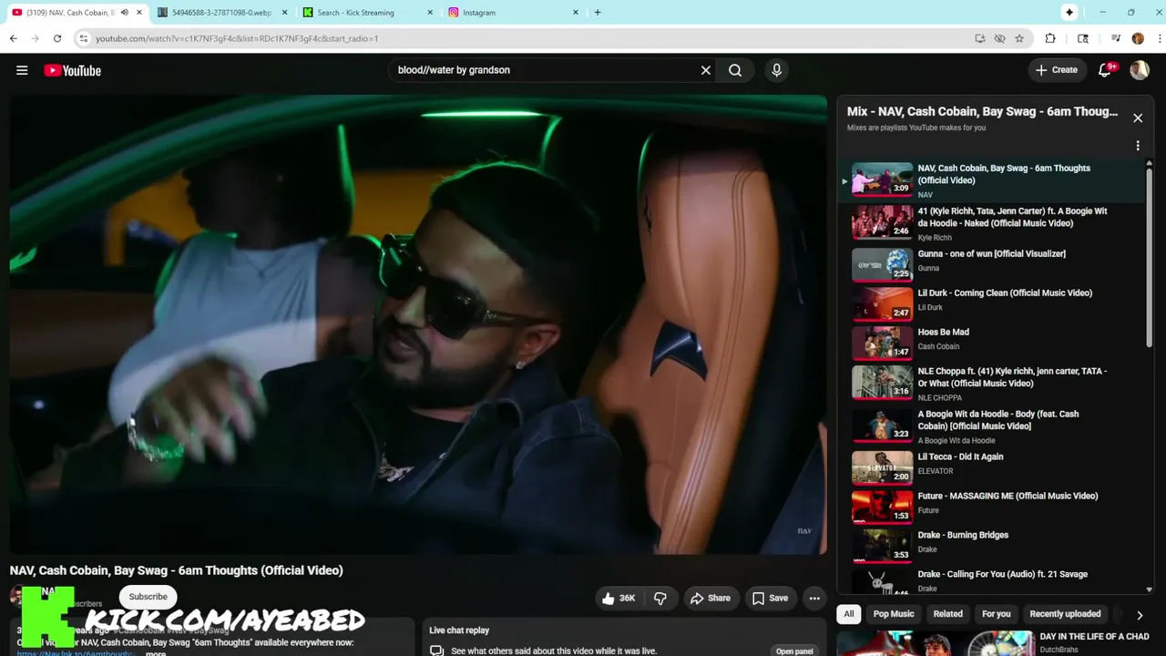The height and width of the screenshot is (656, 1166).
Task: Play Future - MASSAGING ME
Action: coord(991,506)
